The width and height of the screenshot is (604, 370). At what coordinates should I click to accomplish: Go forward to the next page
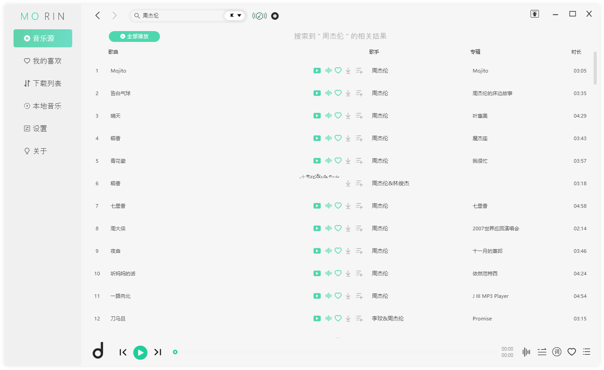pos(115,15)
